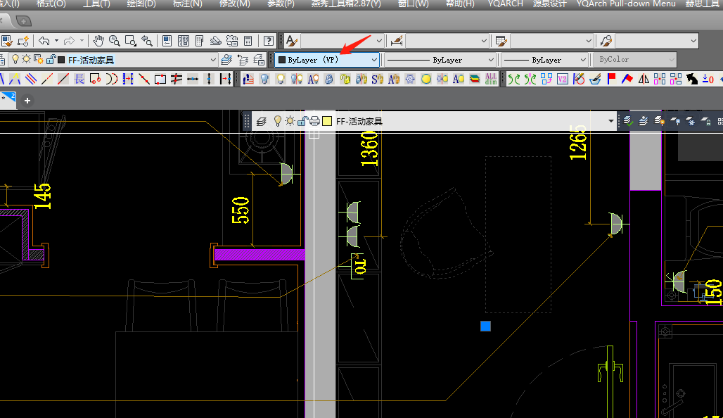Click yellow color swatch in floating layer toolbar
This screenshot has height=418, width=723.
[327, 121]
